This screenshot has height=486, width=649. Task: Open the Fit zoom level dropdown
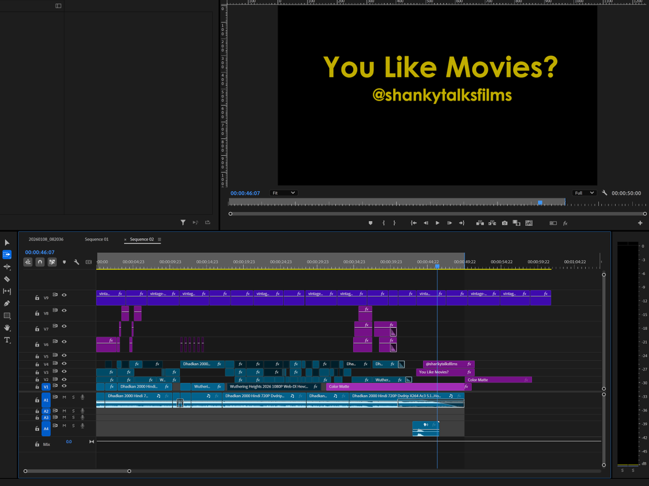(284, 193)
